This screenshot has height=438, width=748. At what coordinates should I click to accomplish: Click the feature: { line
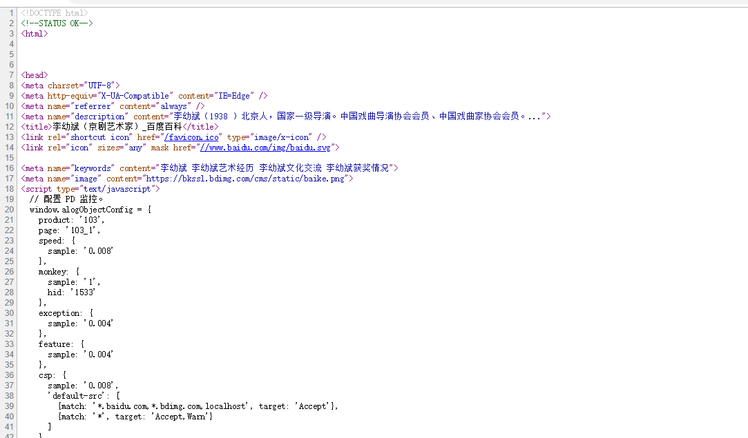61,344
